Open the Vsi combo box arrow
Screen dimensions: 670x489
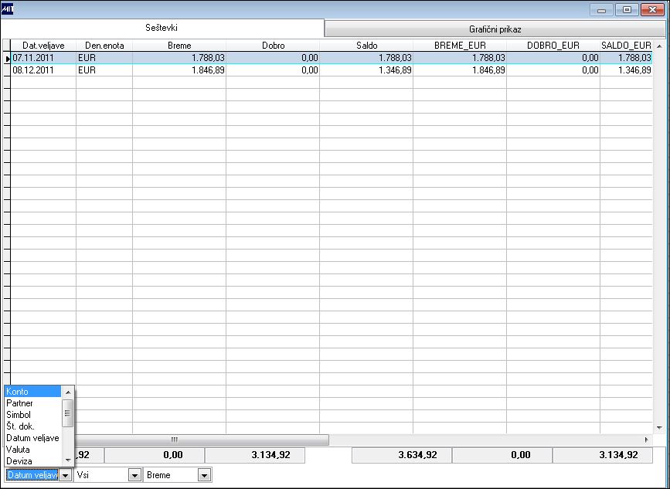click(134, 475)
